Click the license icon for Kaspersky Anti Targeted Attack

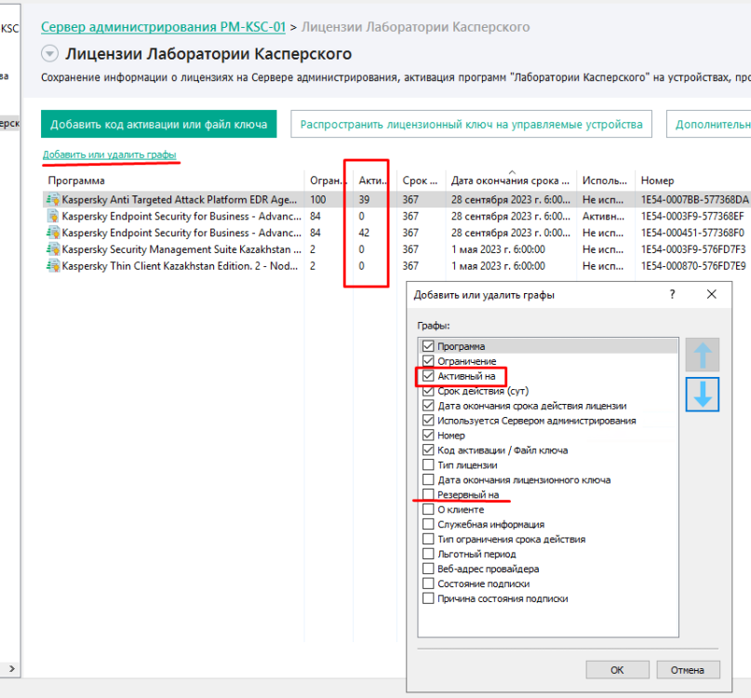(x=53, y=199)
